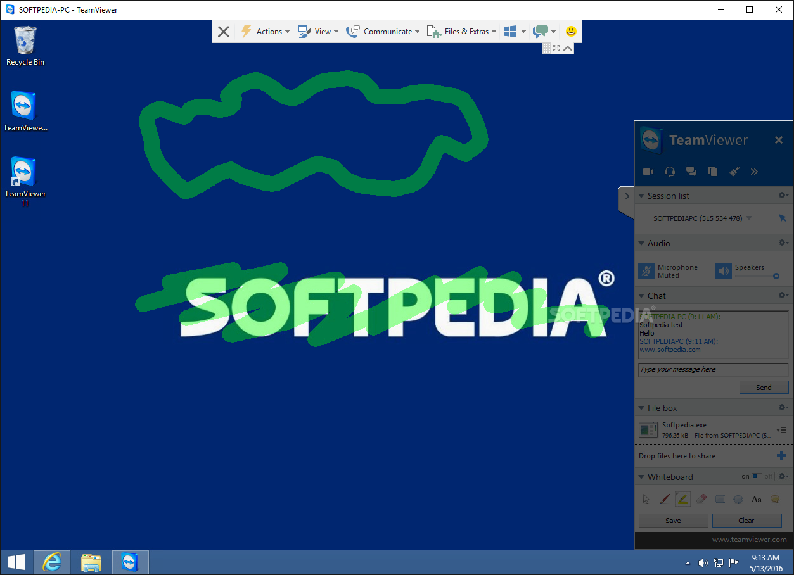The image size is (794, 575).
Task: Toggle the Whiteboard on/off switch
Action: click(x=757, y=477)
